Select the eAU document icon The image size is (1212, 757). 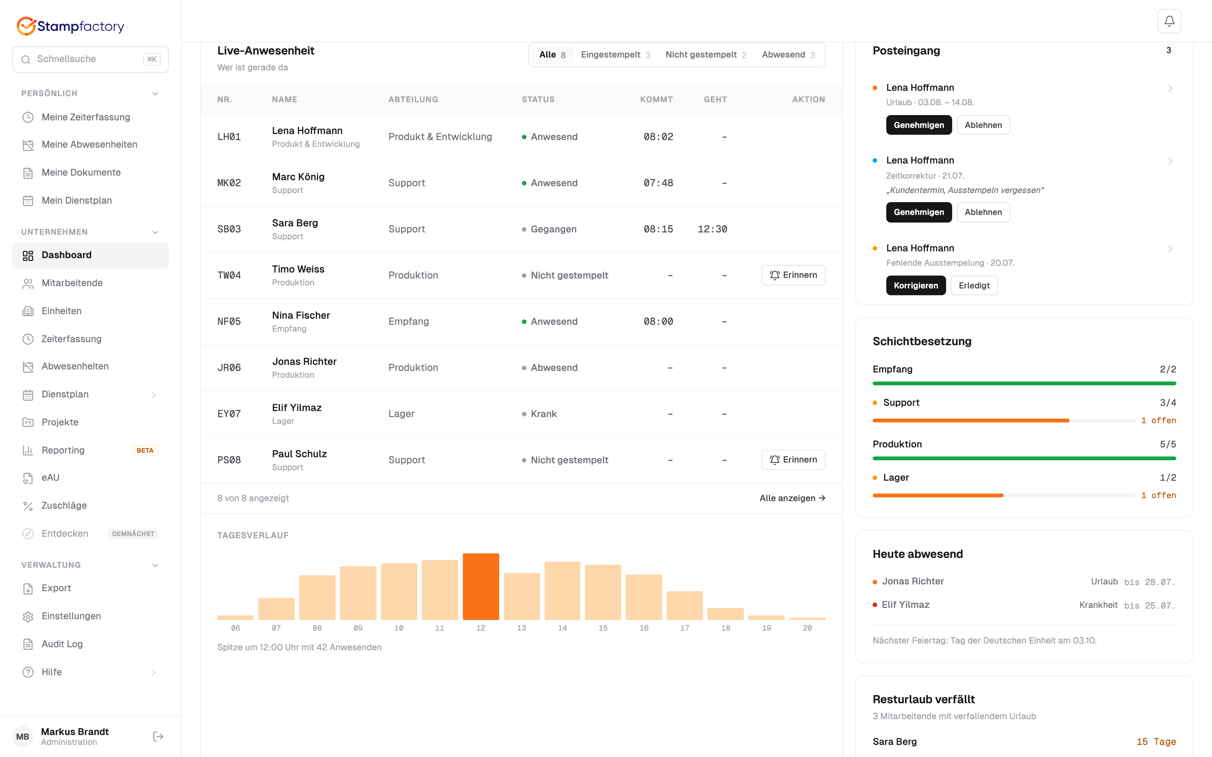(28, 478)
